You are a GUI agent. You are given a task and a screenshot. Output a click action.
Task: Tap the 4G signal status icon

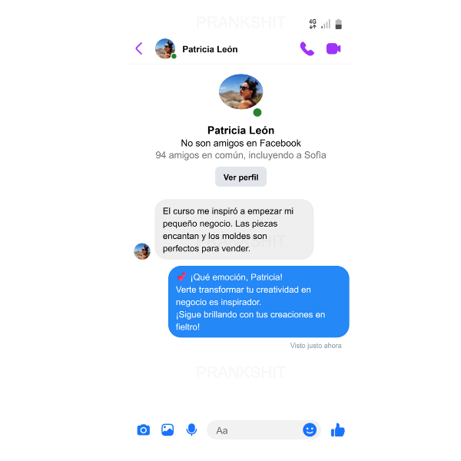pos(313,24)
